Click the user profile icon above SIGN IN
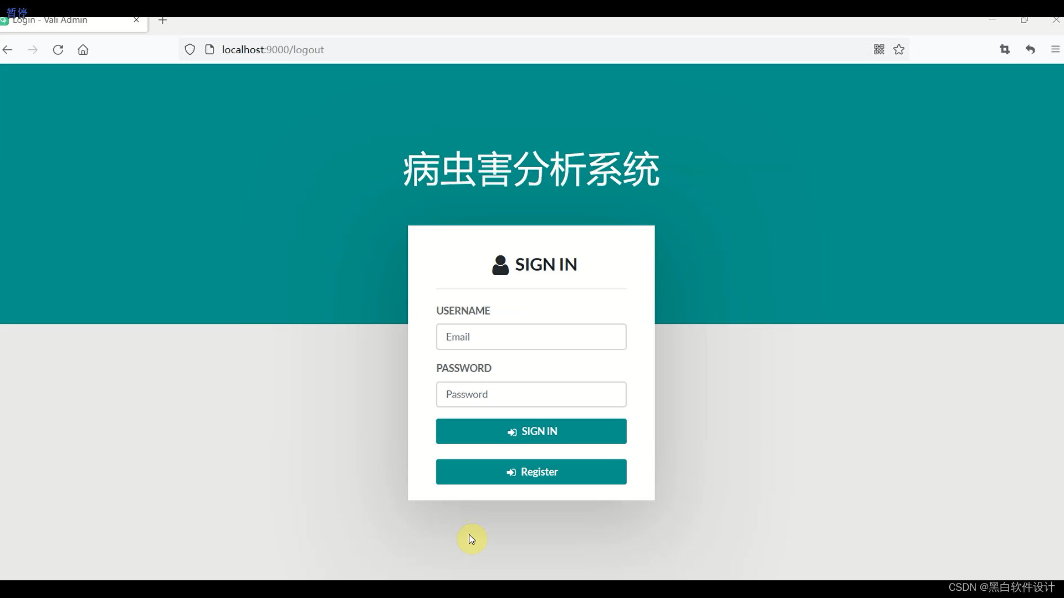The width and height of the screenshot is (1064, 598). click(500, 264)
